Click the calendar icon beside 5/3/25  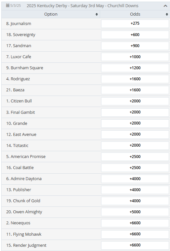pos(8,6)
